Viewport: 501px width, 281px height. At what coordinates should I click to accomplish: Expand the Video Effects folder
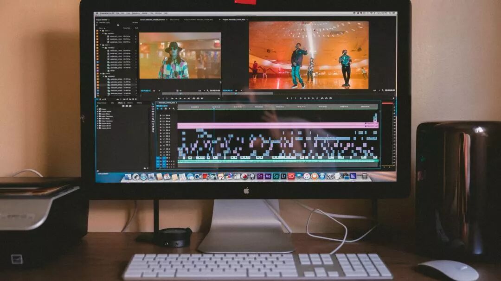tap(97, 119)
